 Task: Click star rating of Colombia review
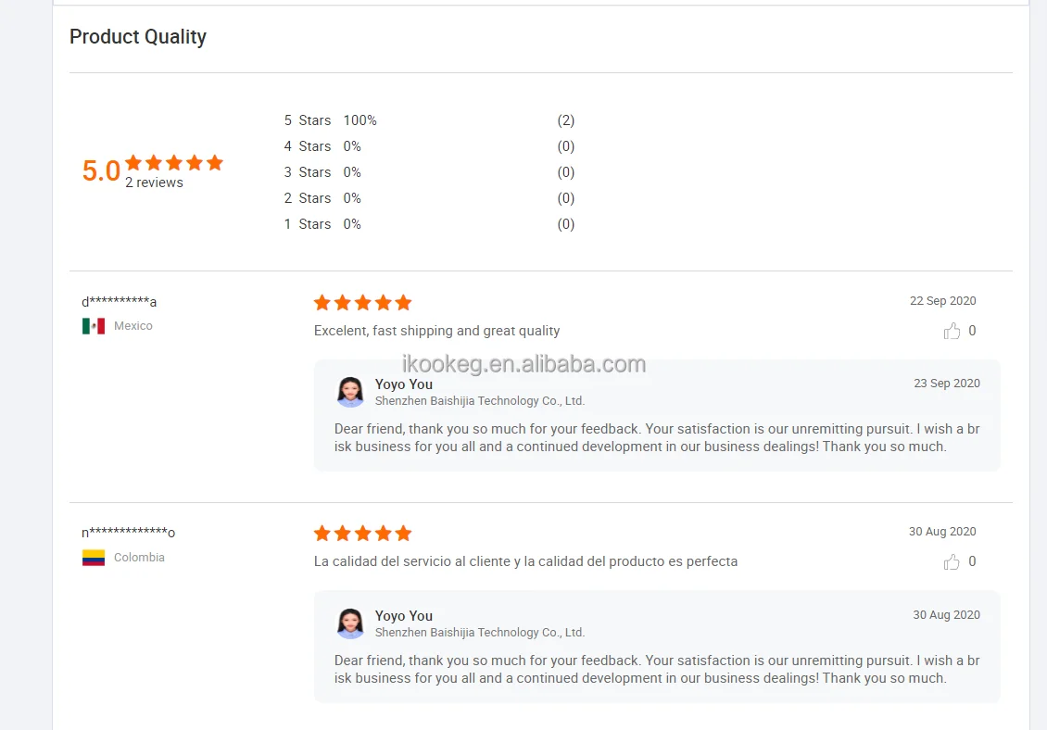click(x=362, y=534)
